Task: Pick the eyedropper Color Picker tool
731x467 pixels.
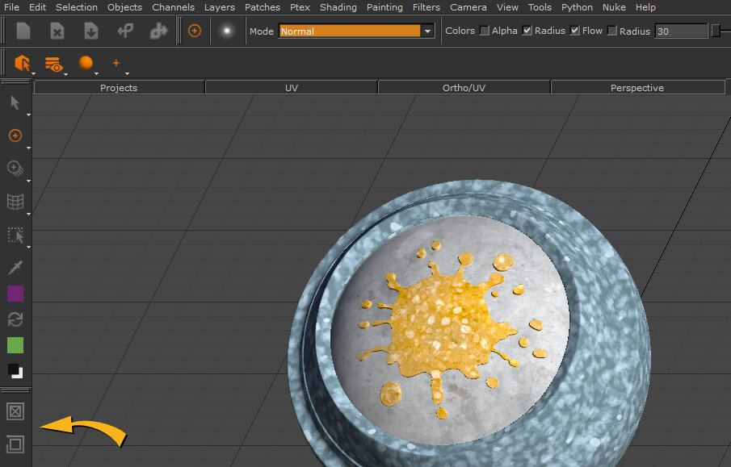Action: click(15, 267)
